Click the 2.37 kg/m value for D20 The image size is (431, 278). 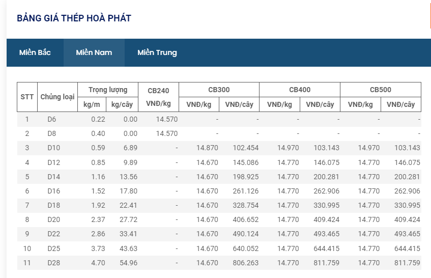point(98,220)
